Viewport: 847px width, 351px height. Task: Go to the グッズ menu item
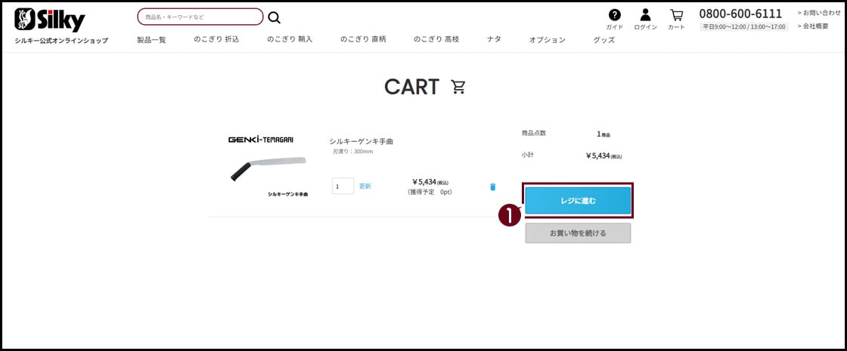(603, 39)
